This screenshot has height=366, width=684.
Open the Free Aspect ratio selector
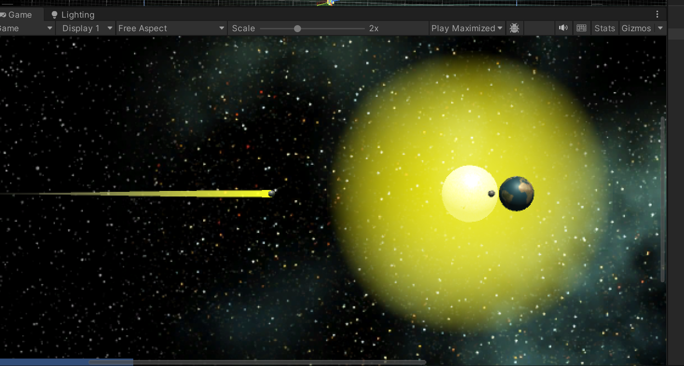171,28
